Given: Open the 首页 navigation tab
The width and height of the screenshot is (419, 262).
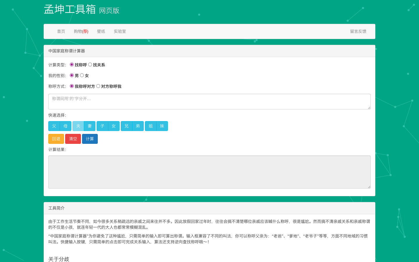Looking at the screenshot, I should pyautogui.click(x=61, y=31).
